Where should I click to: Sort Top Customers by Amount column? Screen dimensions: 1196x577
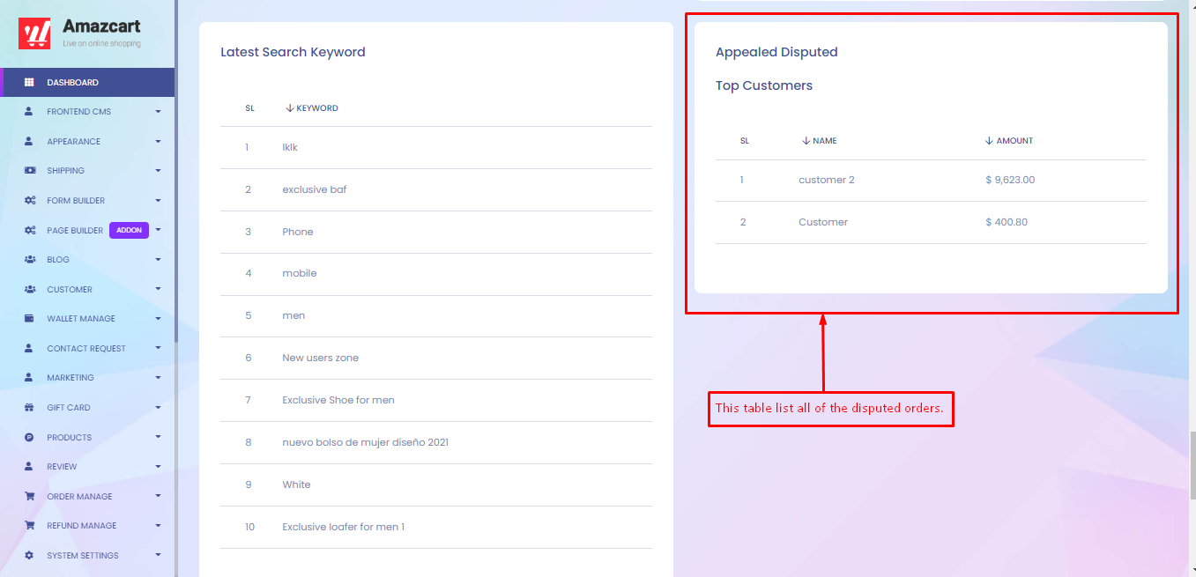coord(1009,141)
